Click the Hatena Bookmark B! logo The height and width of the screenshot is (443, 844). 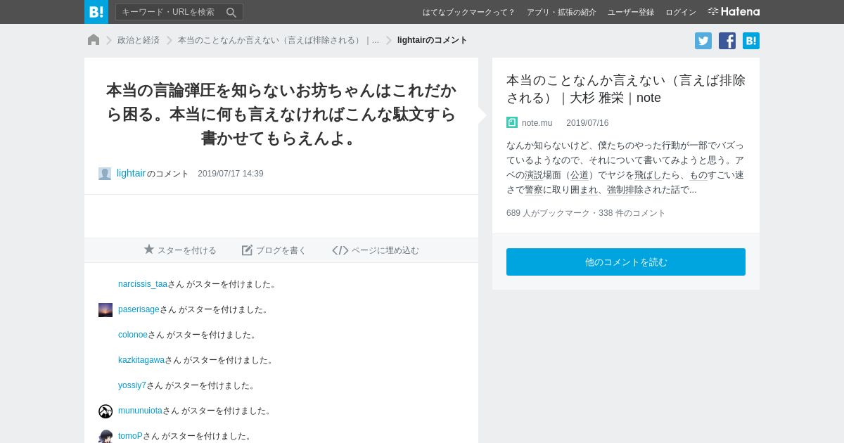96,12
